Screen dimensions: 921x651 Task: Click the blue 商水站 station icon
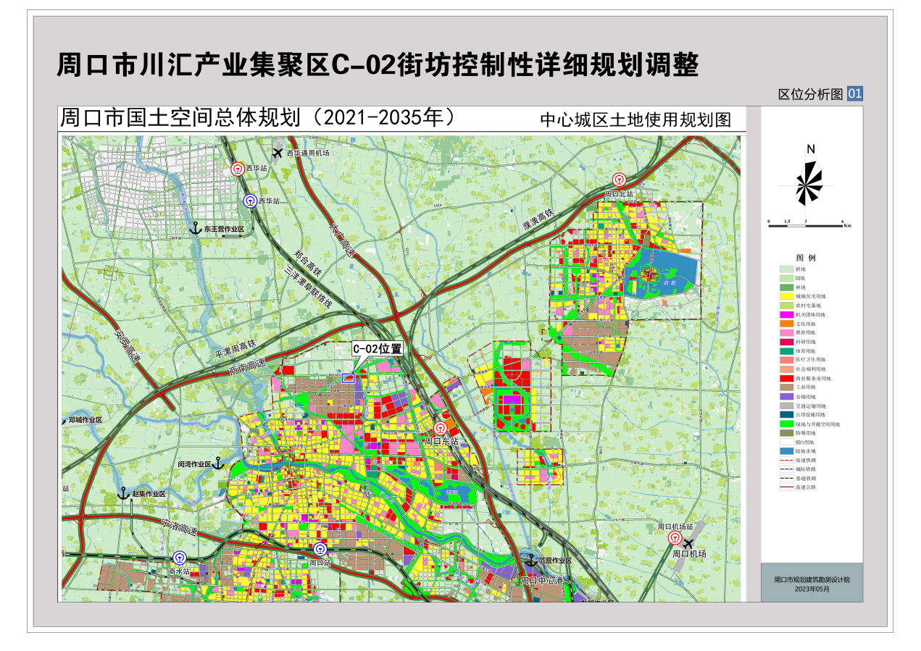pyautogui.click(x=179, y=558)
